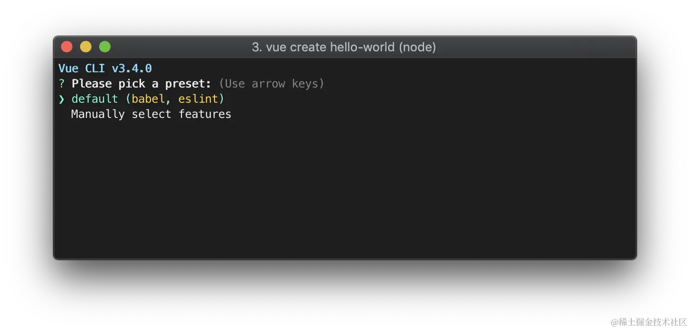The image size is (690, 330).
Task: Minimize the terminal with the yellow button
Action: (86, 47)
